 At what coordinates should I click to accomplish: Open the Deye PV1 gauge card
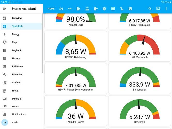click(139, 111)
